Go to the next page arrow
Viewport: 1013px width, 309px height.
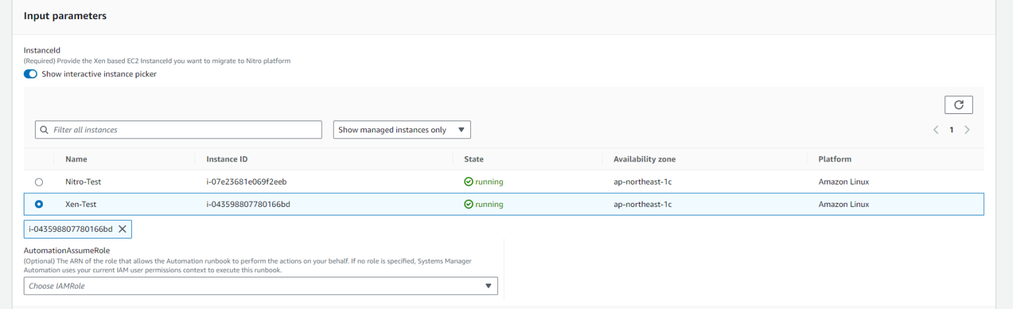967,130
